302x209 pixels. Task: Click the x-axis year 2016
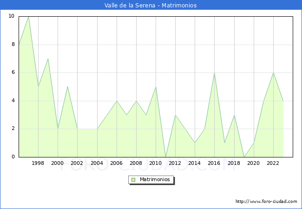(214, 163)
